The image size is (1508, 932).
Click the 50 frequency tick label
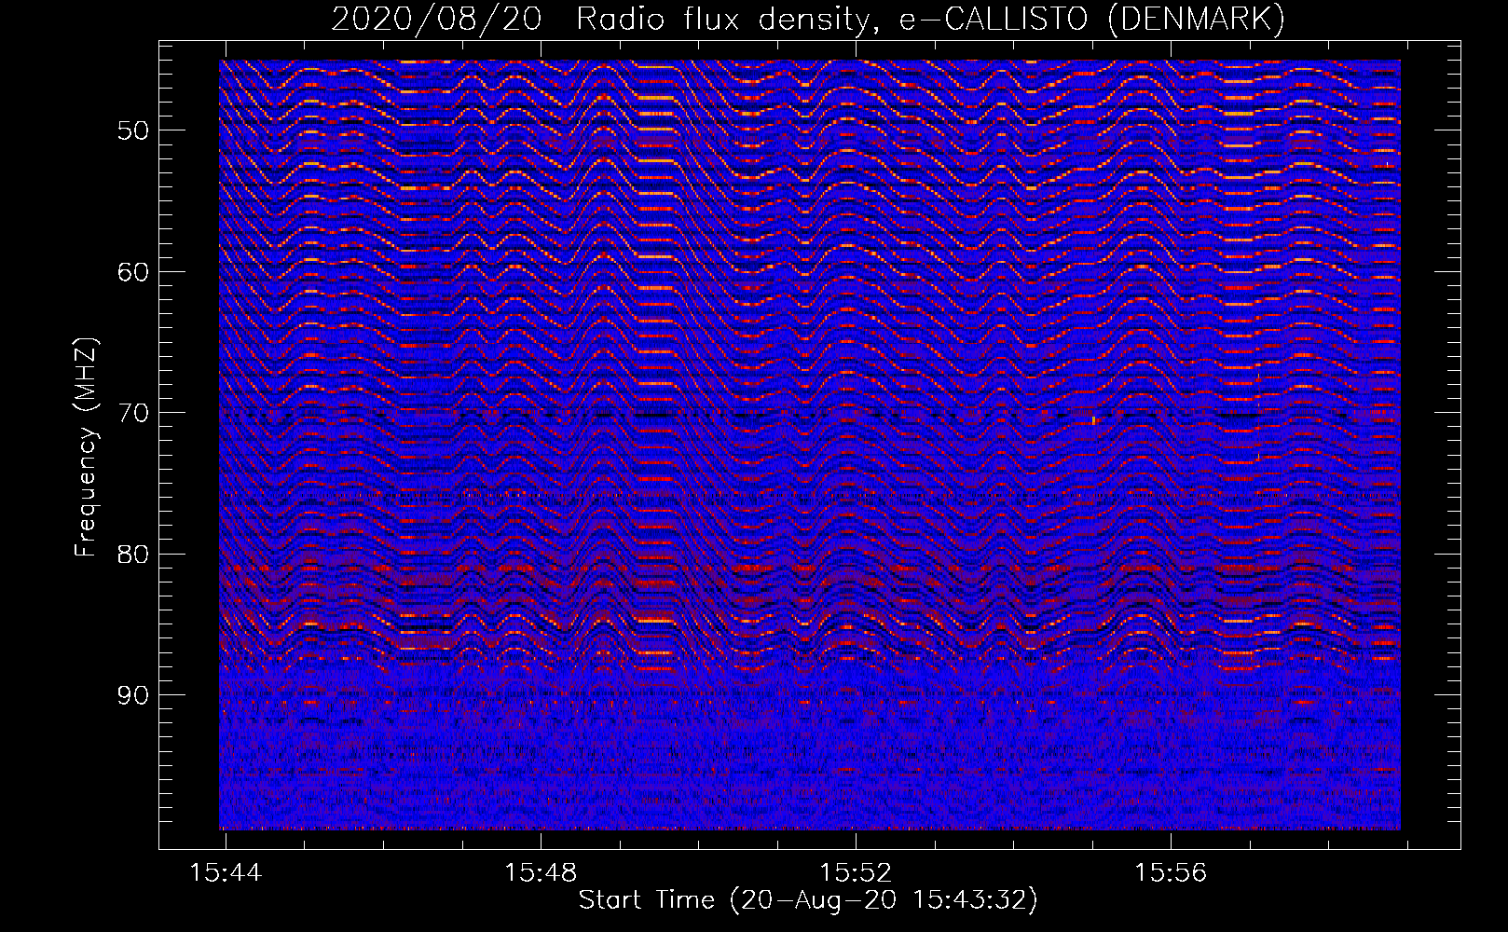pyautogui.click(x=133, y=130)
